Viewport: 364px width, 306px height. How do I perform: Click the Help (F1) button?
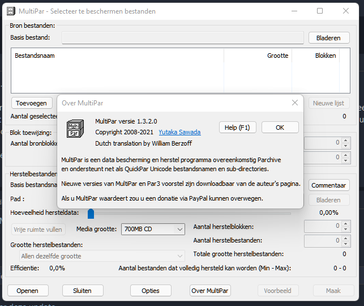click(x=237, y=127)
